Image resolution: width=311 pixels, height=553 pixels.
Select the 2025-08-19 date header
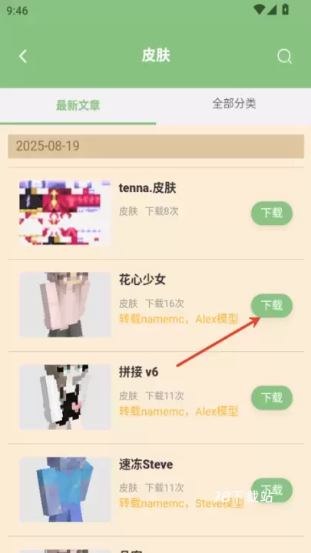(156, 147)
